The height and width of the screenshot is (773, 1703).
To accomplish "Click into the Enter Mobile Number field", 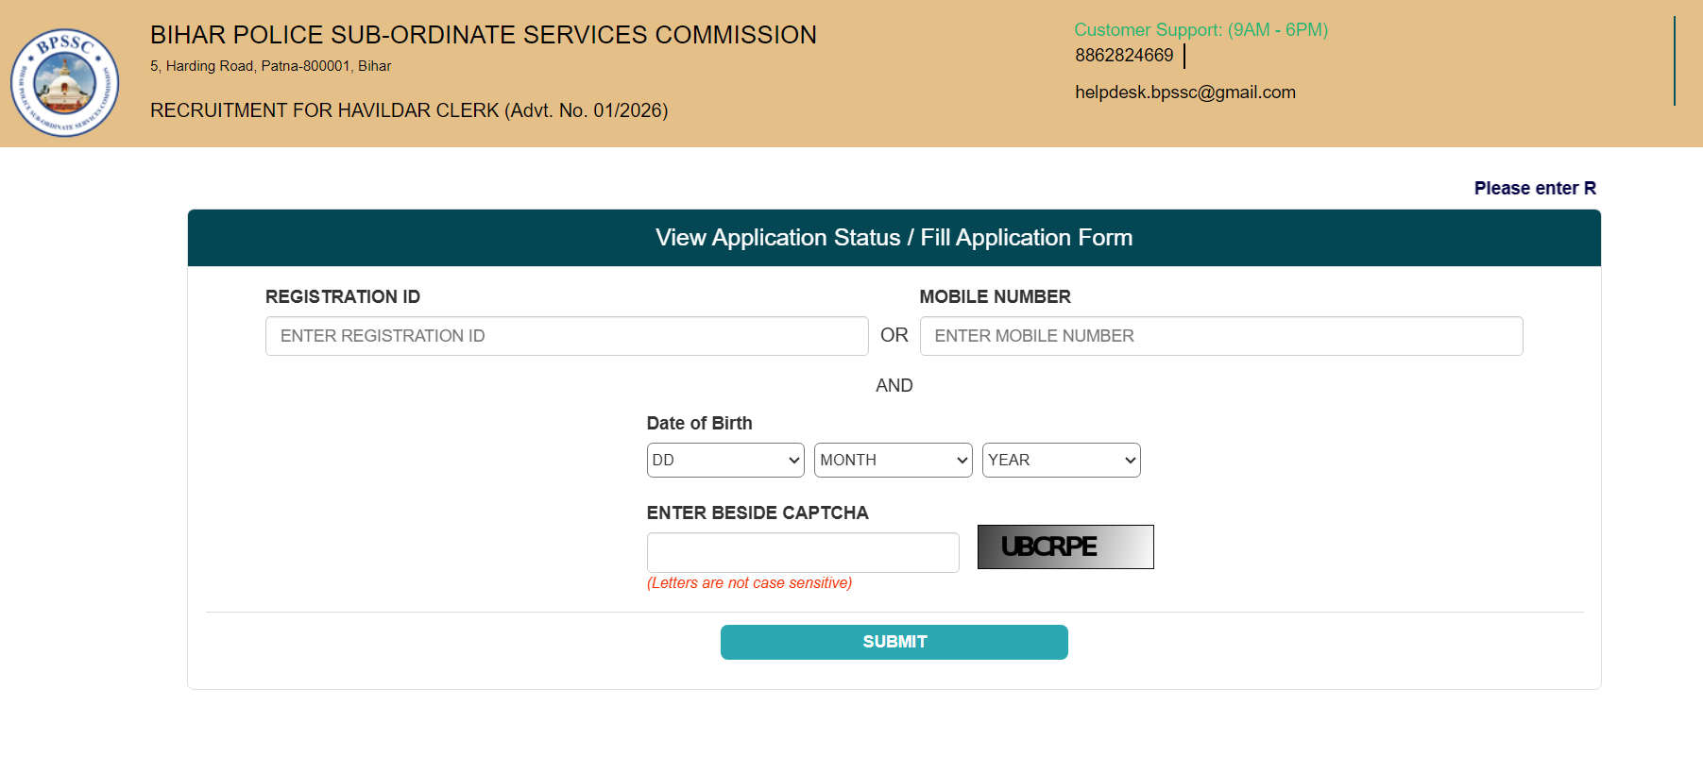I will 1220,336.
